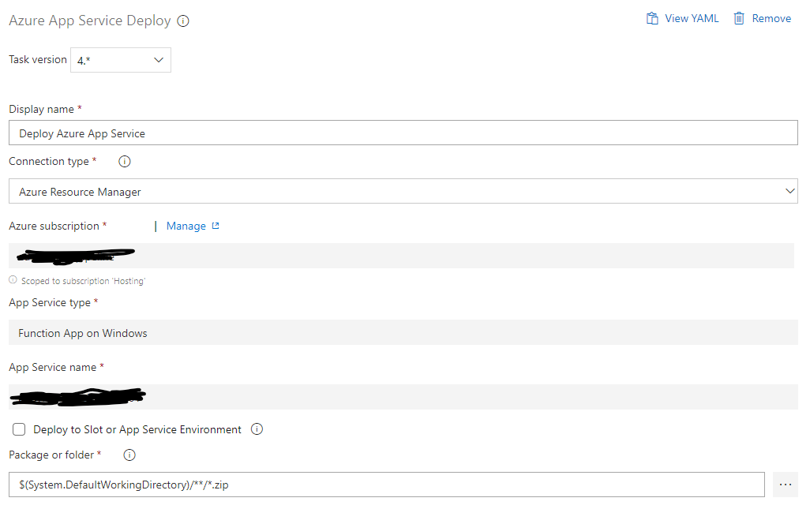Screen dimensions: 810x509
Task: Open the App Service type selector
Action: [403, 332]
